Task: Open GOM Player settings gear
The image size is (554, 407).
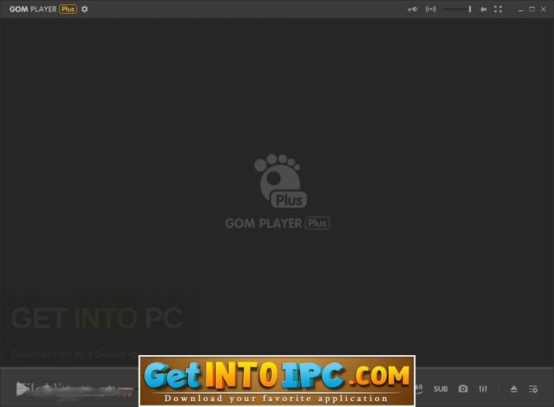Action: tap(84, 9)
